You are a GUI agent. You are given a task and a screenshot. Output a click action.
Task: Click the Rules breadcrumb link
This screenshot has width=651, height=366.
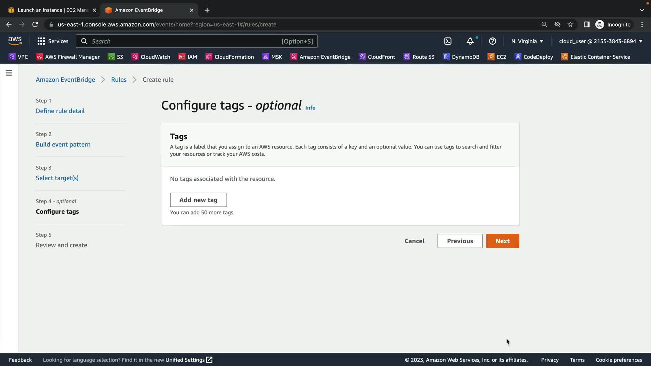[119, 80]
